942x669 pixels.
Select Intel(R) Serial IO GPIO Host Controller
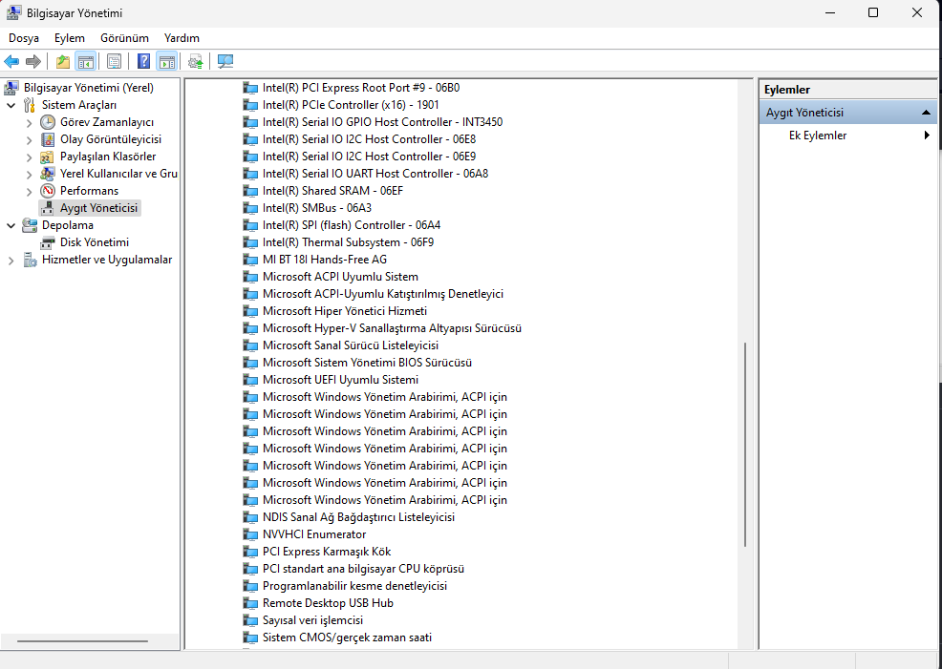coord(383,122)
